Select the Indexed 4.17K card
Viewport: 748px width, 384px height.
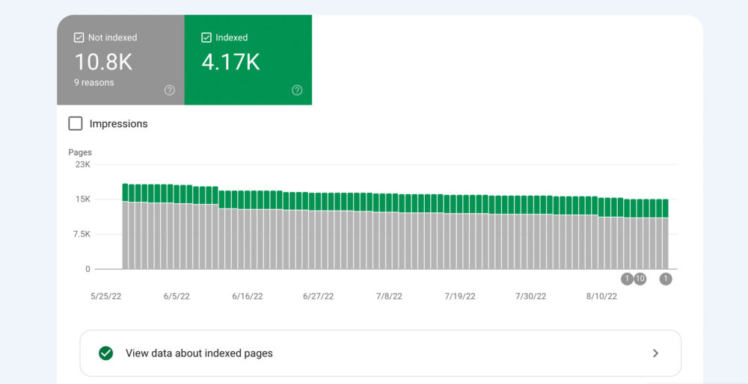tap(248, 60)
